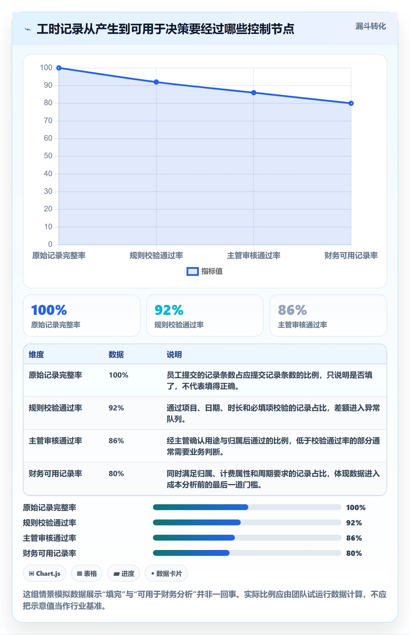This screenshot has height=635, width=410.
Task: Click the chart data point at value 100
Action: 59,68
